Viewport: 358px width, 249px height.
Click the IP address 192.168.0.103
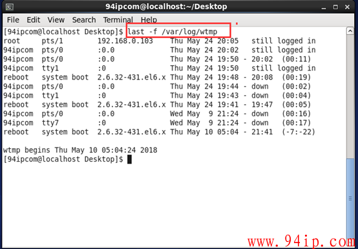coord(125,41)
